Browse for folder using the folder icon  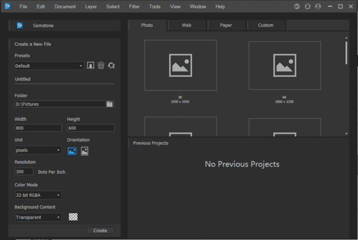point(110,103)
